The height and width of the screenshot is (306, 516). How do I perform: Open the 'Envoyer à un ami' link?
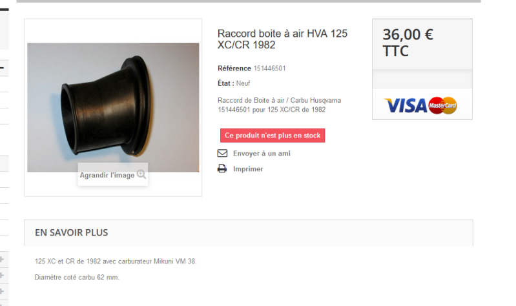tap(262, 154)
